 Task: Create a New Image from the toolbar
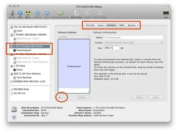(76, 13)
